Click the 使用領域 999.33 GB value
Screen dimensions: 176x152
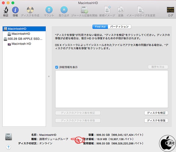pyautogui.click(x=120, y=144)
